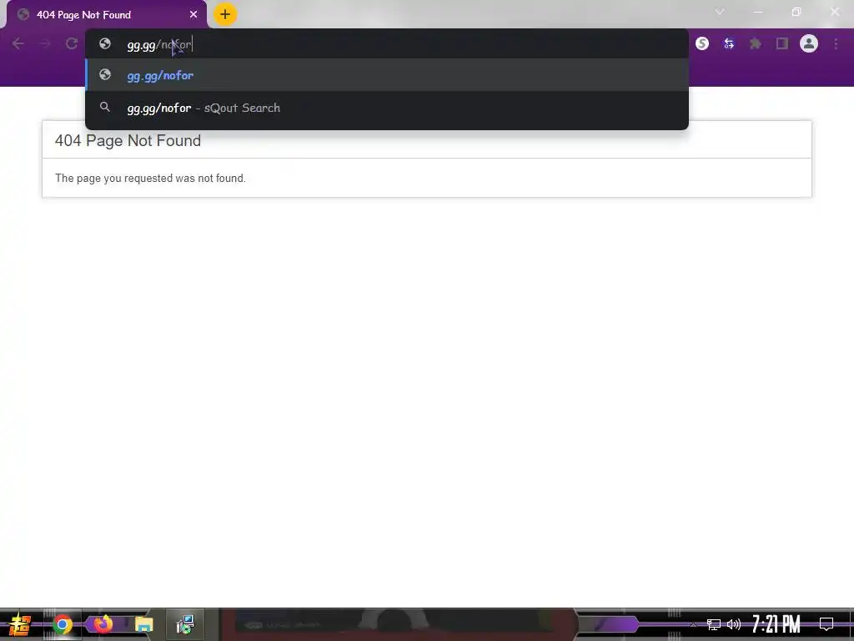Toggle the browser side panel
The width and height of the screenshot is (854, 641).
pos(782,43)
